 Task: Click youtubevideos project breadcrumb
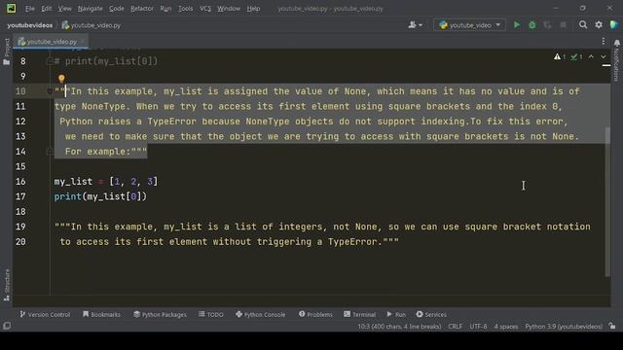pyautogui.click(x=30, y=25)
